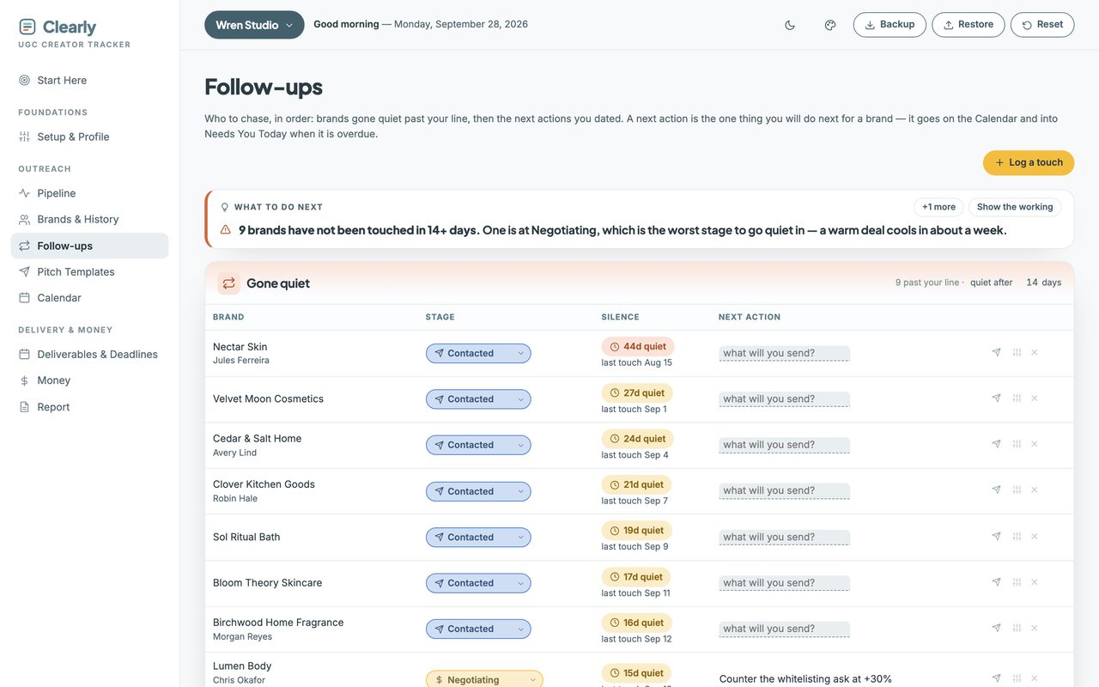Image resolution: width=1099 pixels, height=687 pixels.
Task: Click the send icon for Cedar & Salt Home
Action: (x=996, y=444)
